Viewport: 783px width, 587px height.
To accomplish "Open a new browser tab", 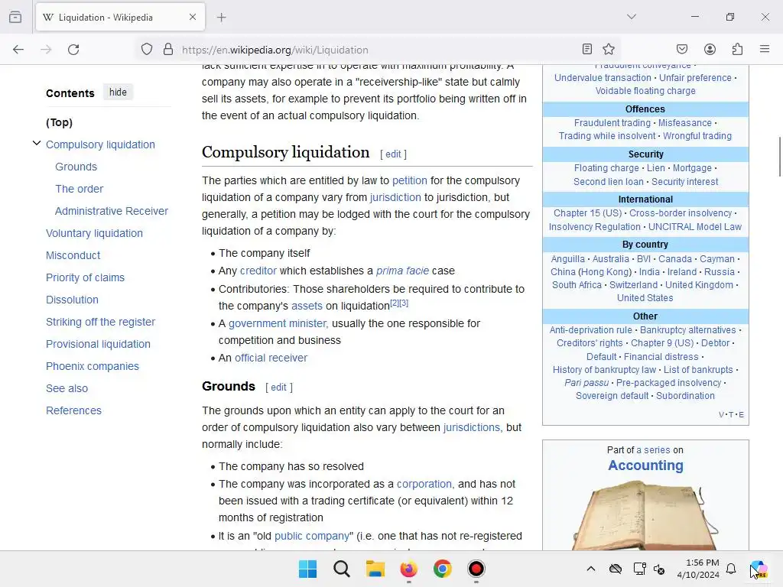I will 221,18.
